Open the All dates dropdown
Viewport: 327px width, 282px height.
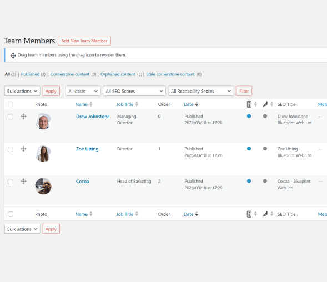click(x=83, y=91)
